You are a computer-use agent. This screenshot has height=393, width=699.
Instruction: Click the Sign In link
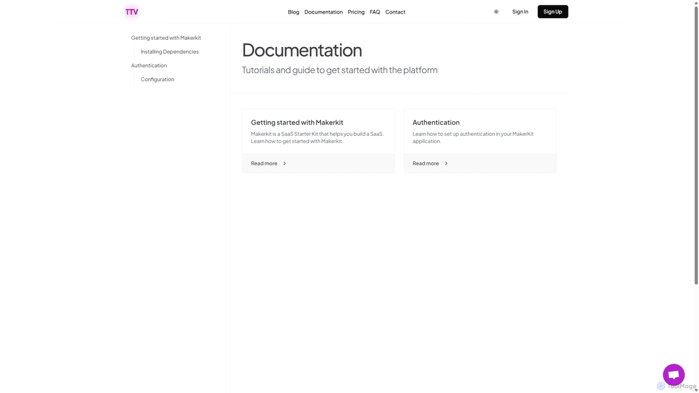click(x=520, y=11)
